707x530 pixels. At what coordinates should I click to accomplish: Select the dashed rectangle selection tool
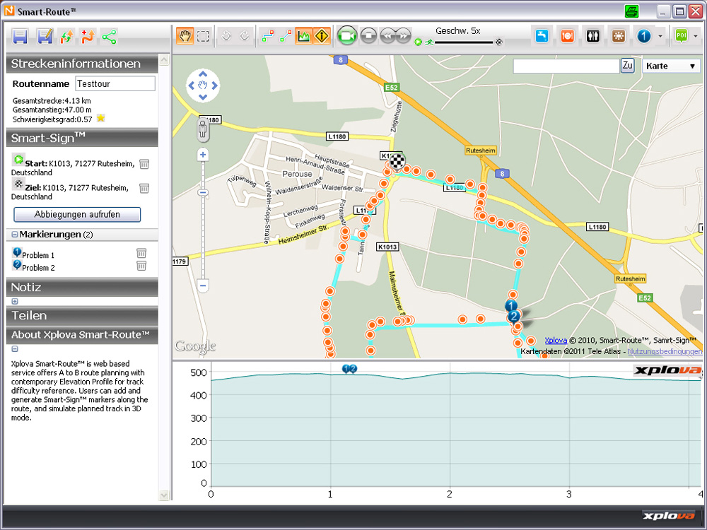tap(204, 36)
